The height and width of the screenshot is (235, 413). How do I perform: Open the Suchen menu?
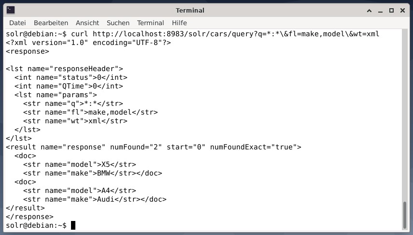pyautogui.click(x=118, y=23)
